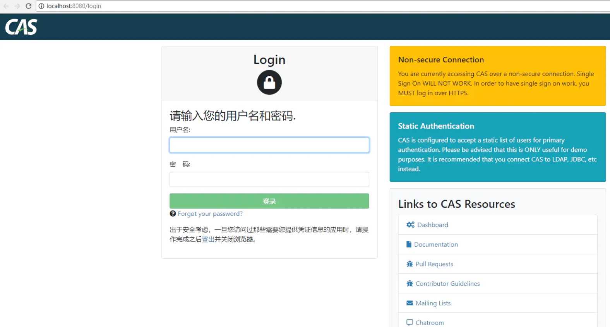Open the Pull Requests link

coord(434,264)
